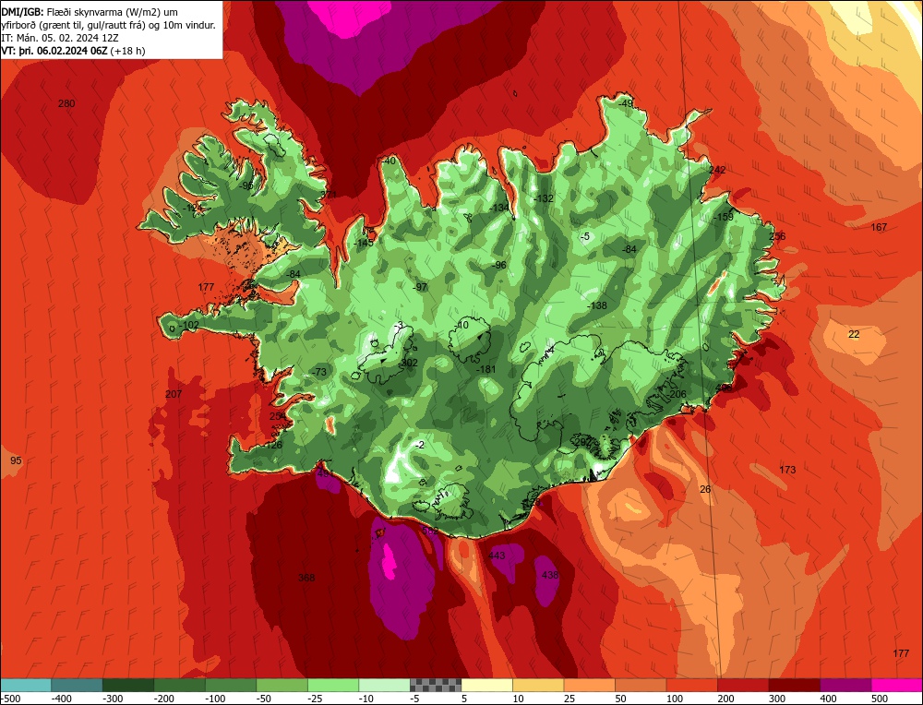The height and width of the screenshot is (705, 923).
Task: Click the map value -97
Action: 420,287
